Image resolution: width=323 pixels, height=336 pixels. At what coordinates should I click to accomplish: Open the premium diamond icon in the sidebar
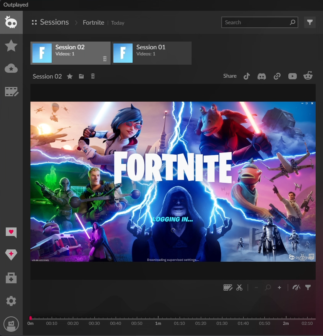11,255
